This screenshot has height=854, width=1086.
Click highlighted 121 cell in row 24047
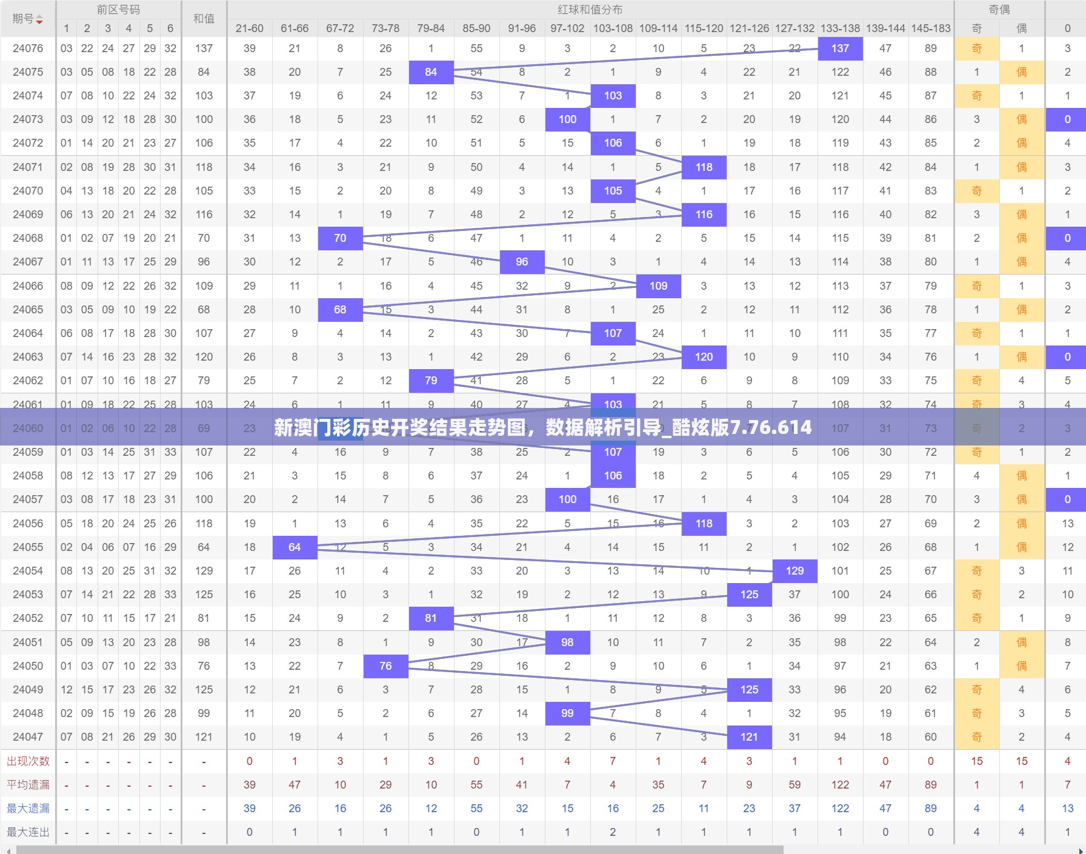pyautogui.click(x=749, y=737)
